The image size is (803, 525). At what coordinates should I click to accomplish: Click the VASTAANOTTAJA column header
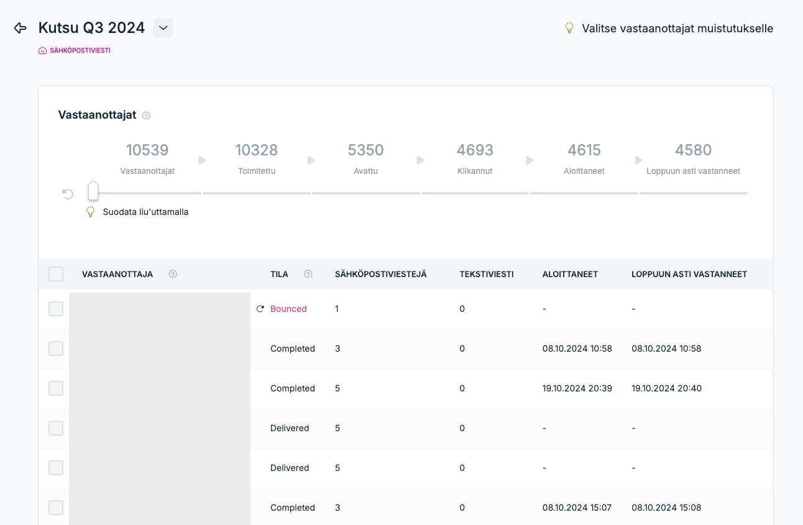[x=117, y=274]
